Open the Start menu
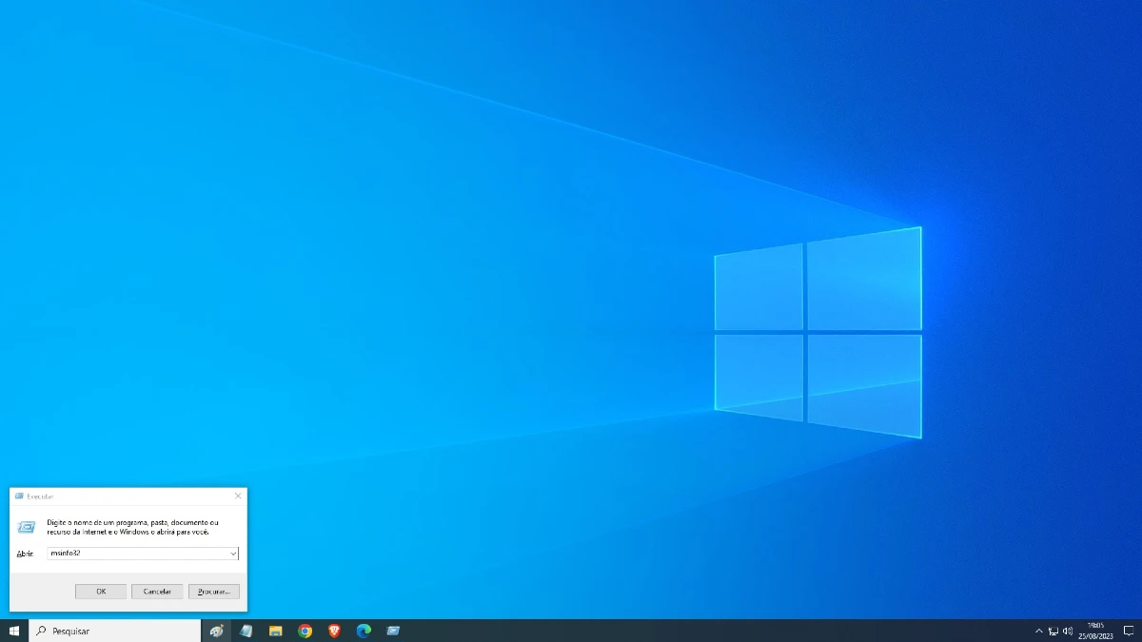The height and width of the screenshot is (642, 1142). pos(12,630)
